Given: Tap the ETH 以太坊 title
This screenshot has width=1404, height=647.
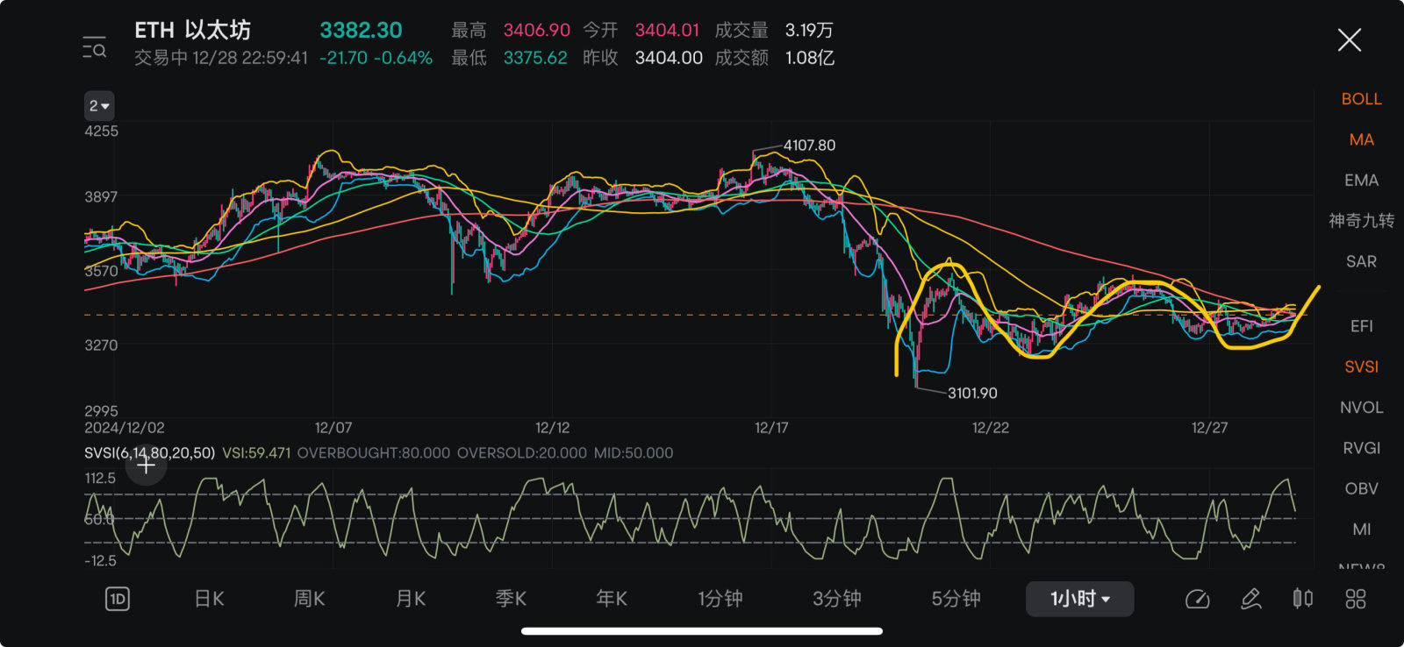Looking at the screenshot, I should pyautogui.click(x=192, y=30).
